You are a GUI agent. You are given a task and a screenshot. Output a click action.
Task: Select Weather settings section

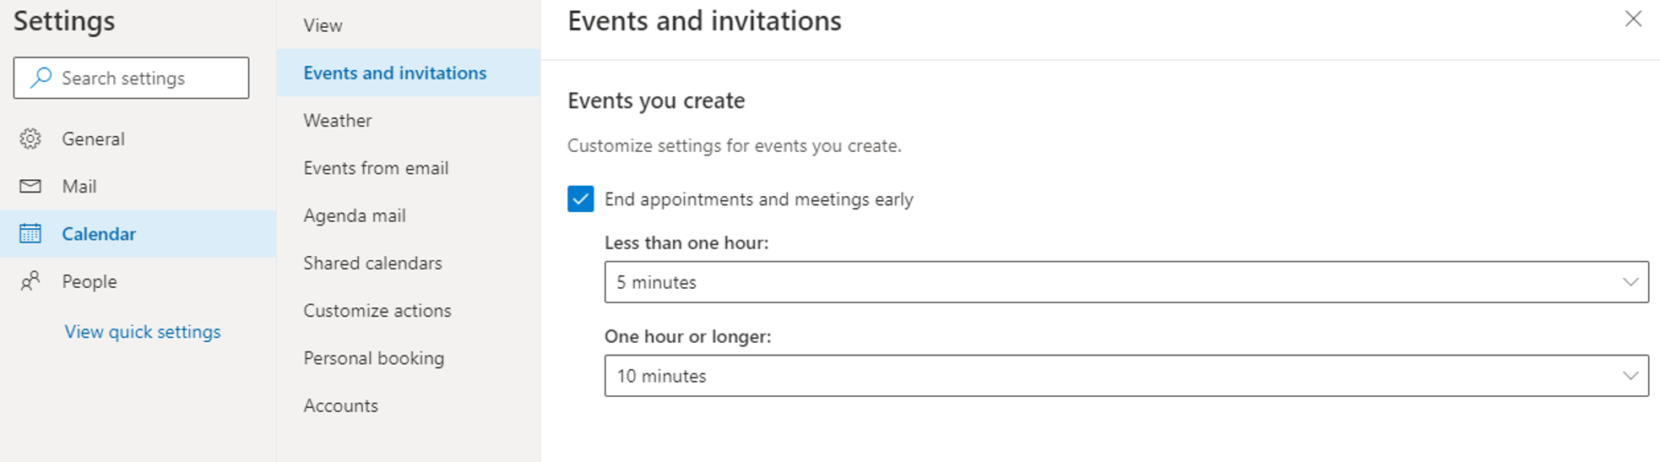338,121
